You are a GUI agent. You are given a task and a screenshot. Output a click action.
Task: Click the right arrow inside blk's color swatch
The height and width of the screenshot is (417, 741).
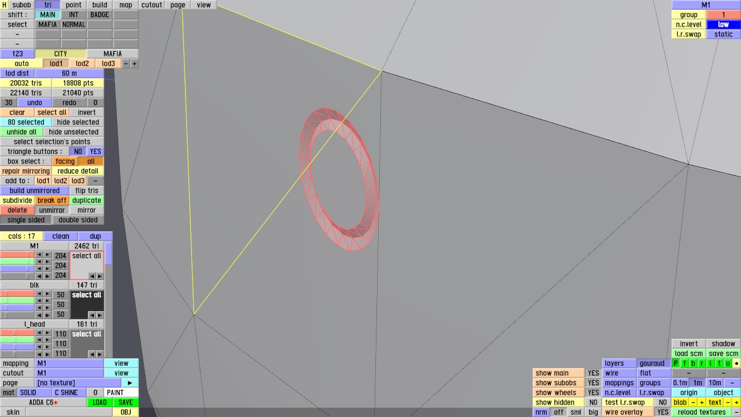pyautogui.click(x=99, y=315)
